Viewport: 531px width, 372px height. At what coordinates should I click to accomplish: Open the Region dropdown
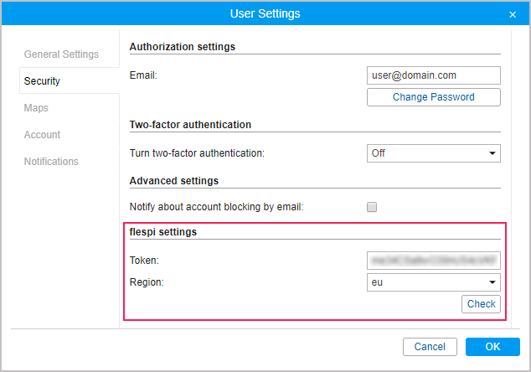pos(433,282)
